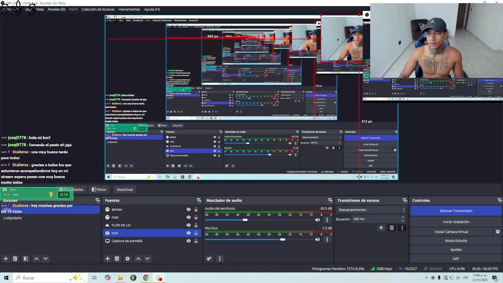Show hidden system tray icons chevron
Screen dimensions: 503x283
pos(427,278)
